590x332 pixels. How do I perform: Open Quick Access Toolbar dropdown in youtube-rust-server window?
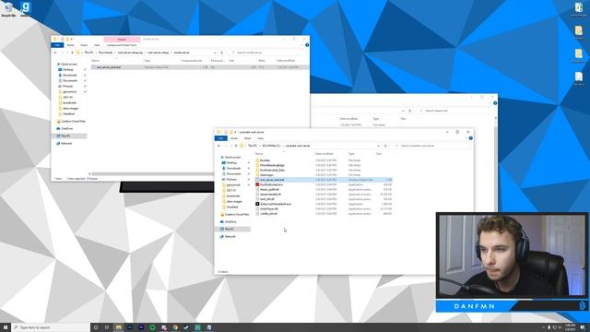coord(235,132)
